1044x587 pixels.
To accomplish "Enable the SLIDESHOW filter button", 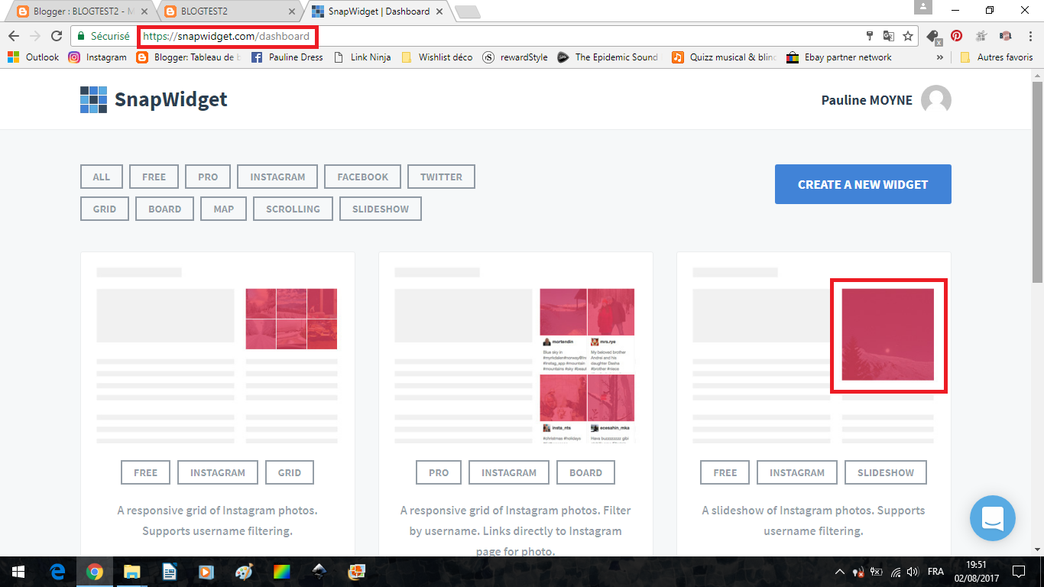I will tap(380, 209).
